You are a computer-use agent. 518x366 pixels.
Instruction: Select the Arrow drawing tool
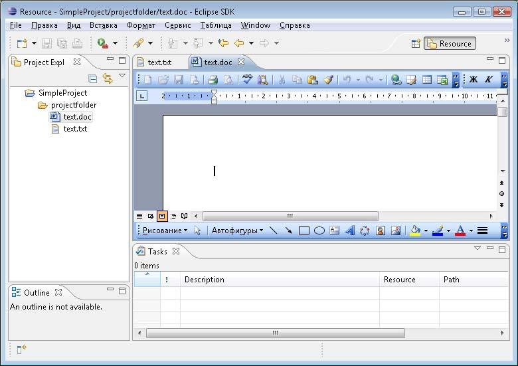coord(288,230)
